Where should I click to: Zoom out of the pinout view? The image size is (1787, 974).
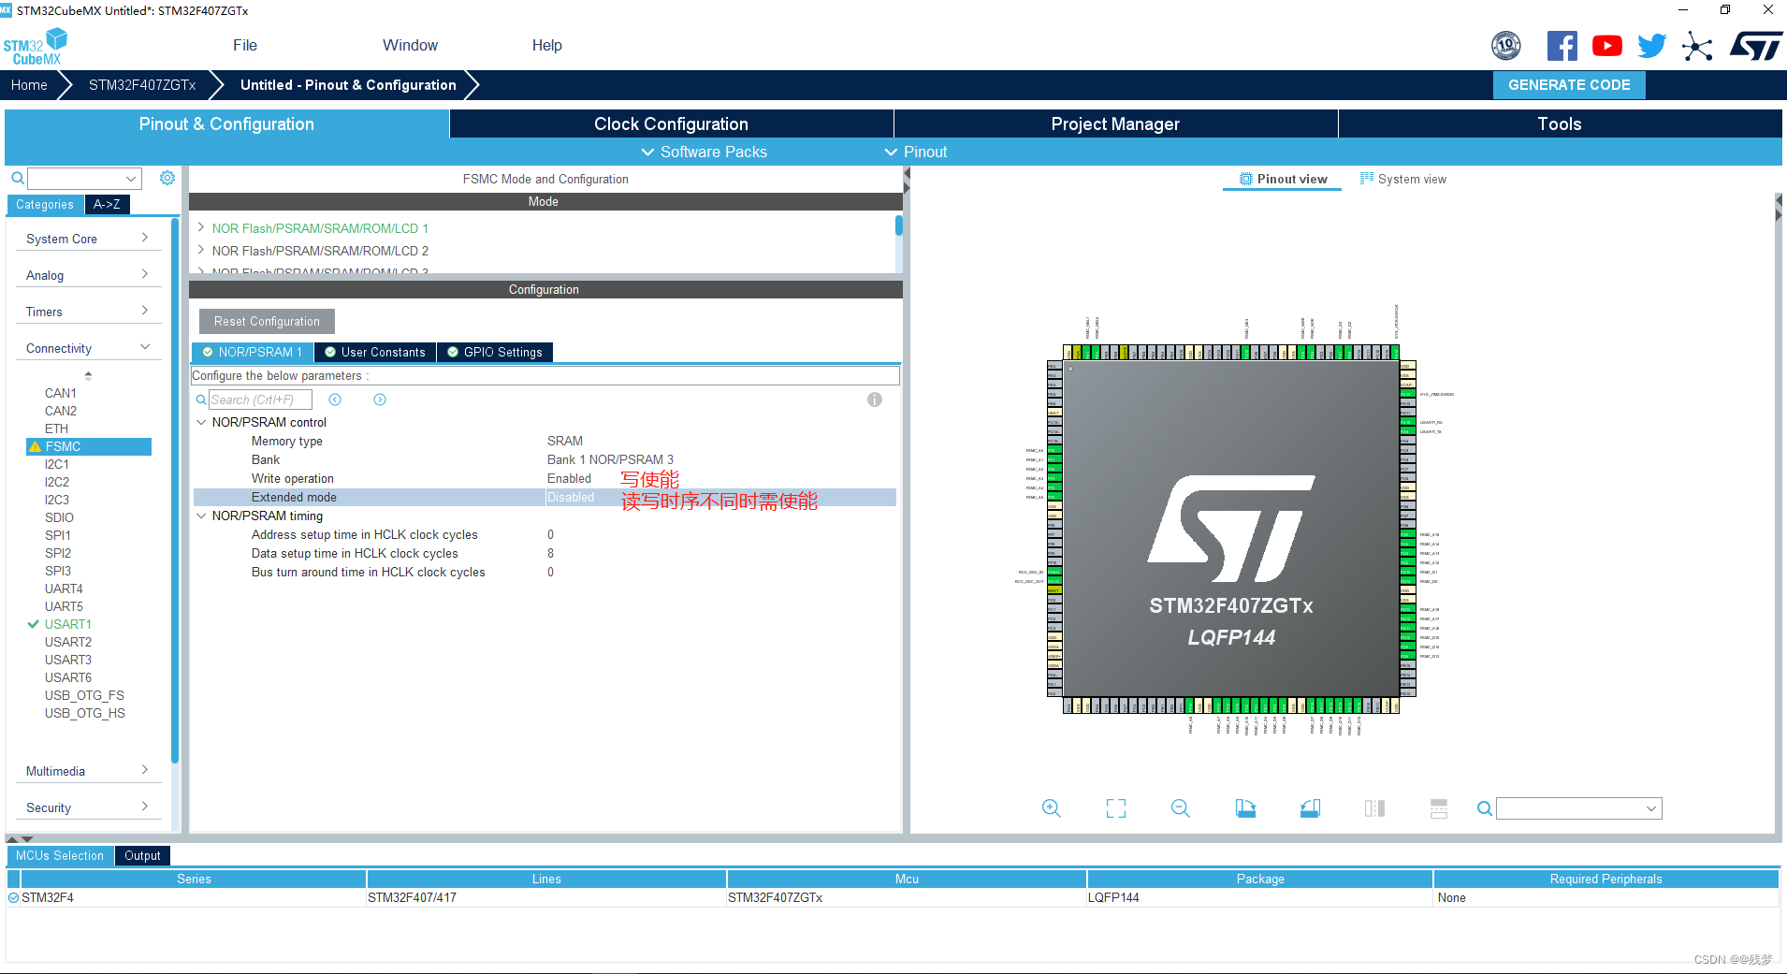pos(1180,807)
